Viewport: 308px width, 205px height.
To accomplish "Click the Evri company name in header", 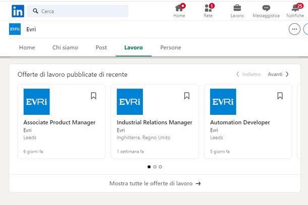I will tap(31, 29).
